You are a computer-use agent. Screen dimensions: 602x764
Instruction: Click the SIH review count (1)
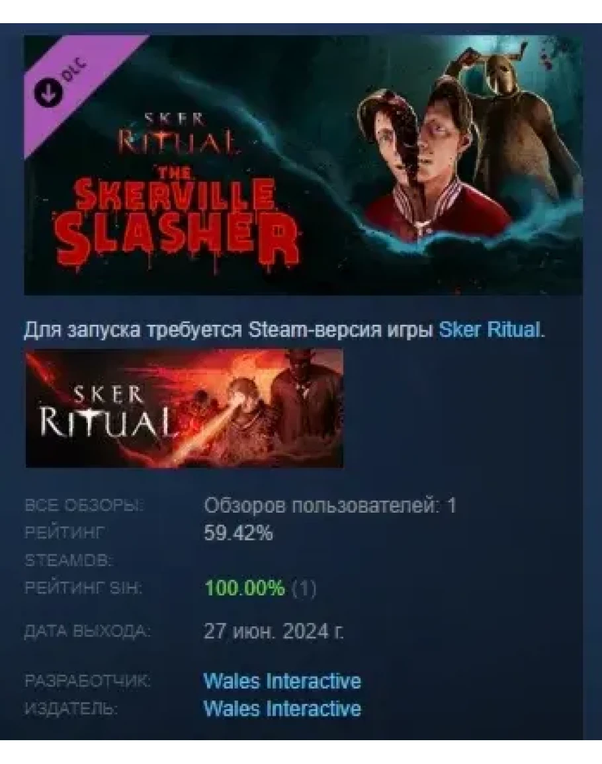click(304, 588)
